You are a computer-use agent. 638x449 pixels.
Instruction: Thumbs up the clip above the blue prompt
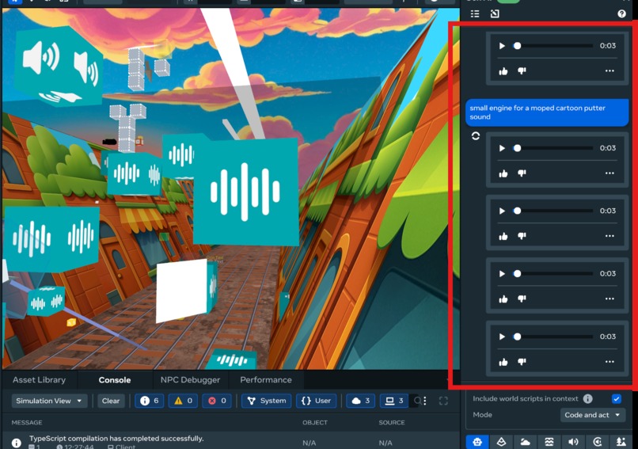(503, 71)
